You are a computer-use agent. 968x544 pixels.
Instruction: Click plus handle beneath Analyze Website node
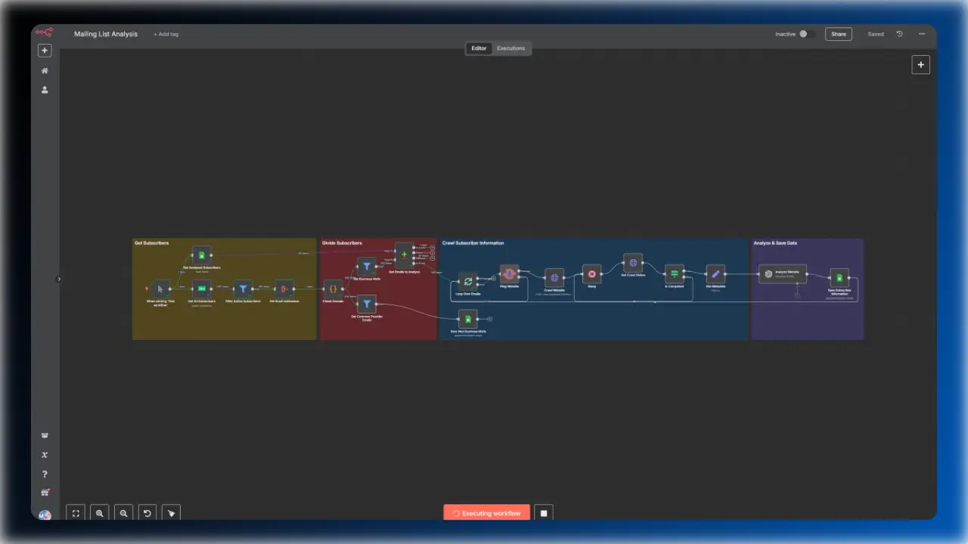click(x=797, y=295)
